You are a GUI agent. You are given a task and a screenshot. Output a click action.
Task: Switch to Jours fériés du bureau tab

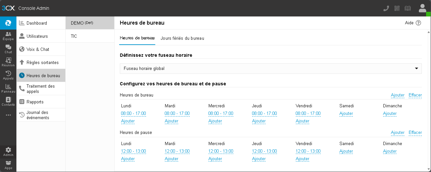[x=182, y=38]
